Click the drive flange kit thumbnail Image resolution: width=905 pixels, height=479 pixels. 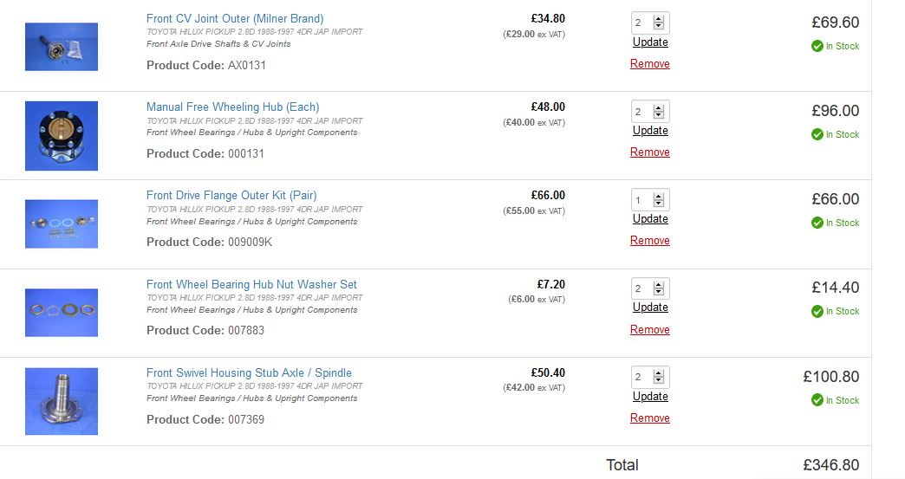[x=62, y=223]
